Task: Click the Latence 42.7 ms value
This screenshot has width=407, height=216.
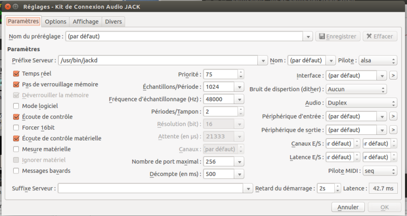Action: click(383, 188)
